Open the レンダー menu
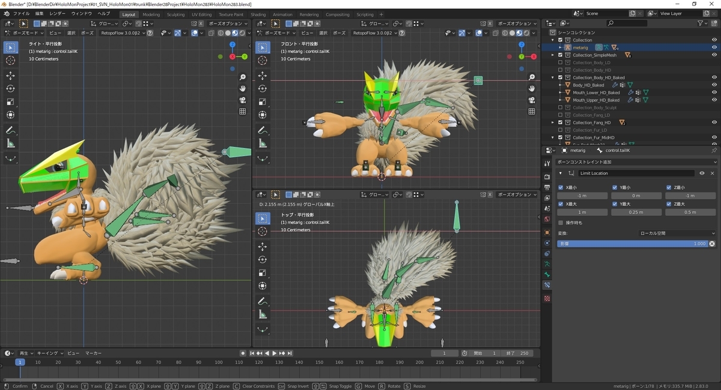721x390 pixels. (x=58, y=13)
